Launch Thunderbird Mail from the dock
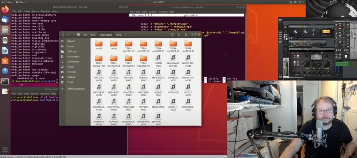 5,20
